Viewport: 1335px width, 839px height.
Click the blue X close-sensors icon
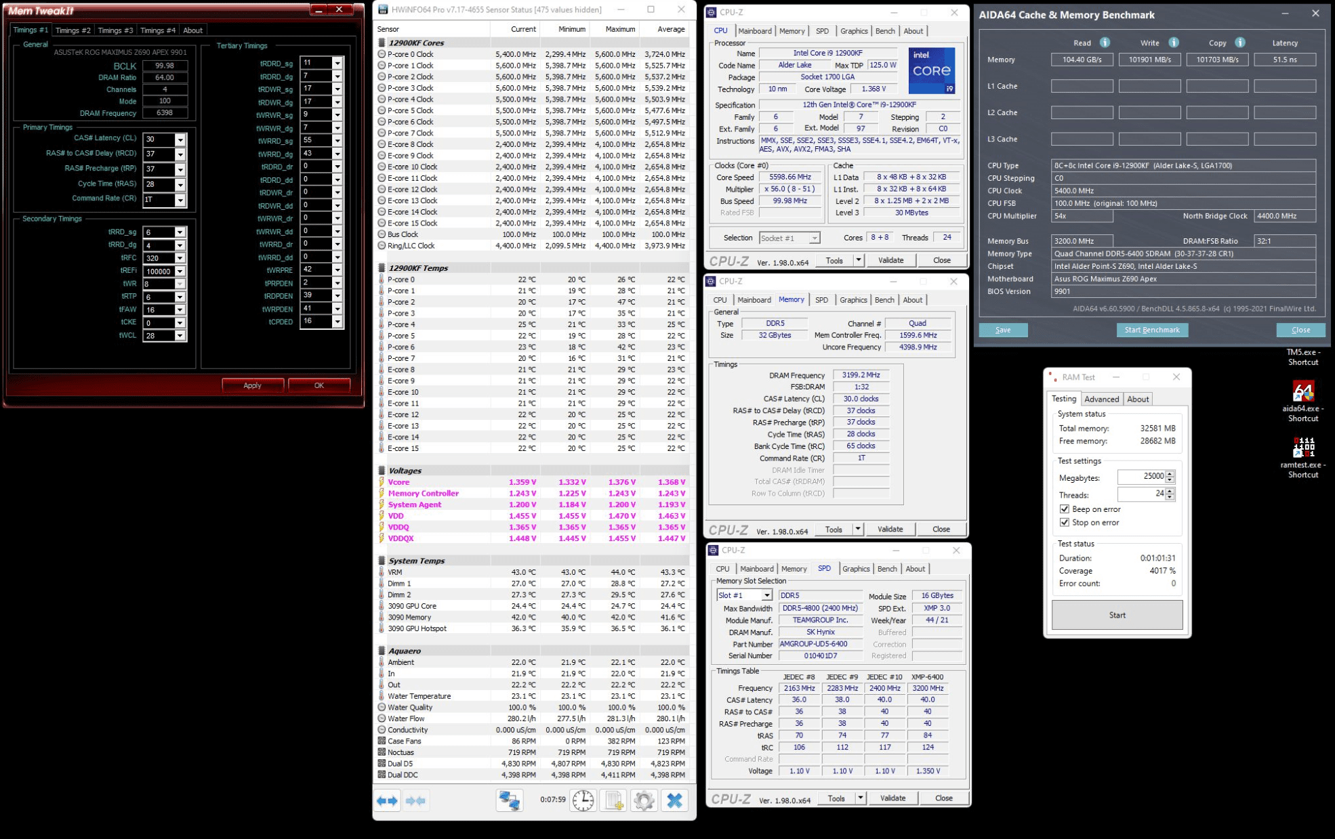tap(674, 801)
